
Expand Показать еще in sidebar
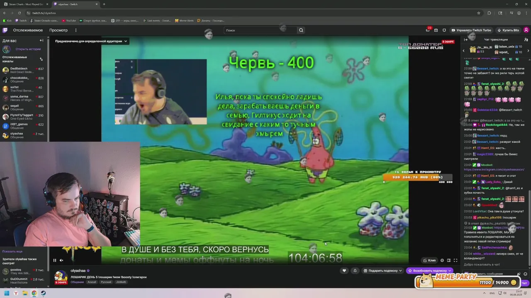(x=12, y=251)
